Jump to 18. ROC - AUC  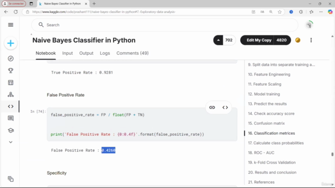(x=261, y=153)
